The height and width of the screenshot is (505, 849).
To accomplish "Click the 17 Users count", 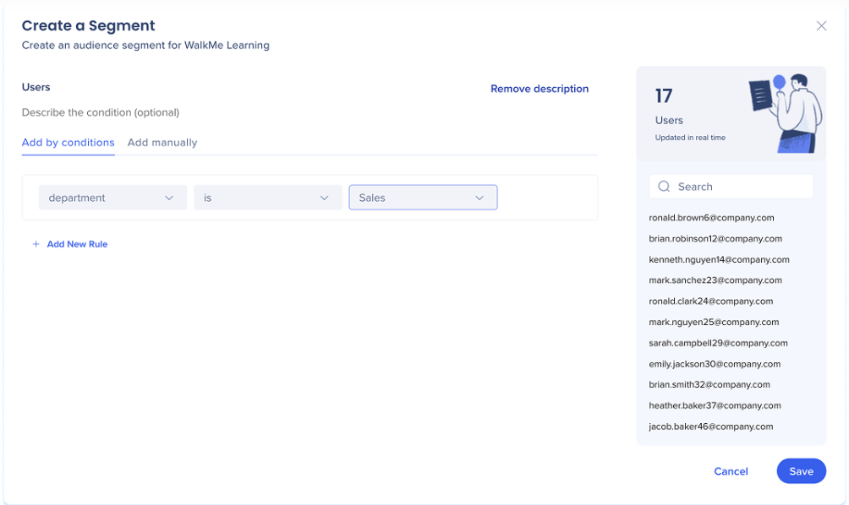I will (x=665, y=96).
